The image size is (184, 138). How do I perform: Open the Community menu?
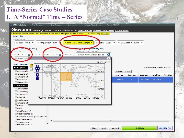point(73,25)
